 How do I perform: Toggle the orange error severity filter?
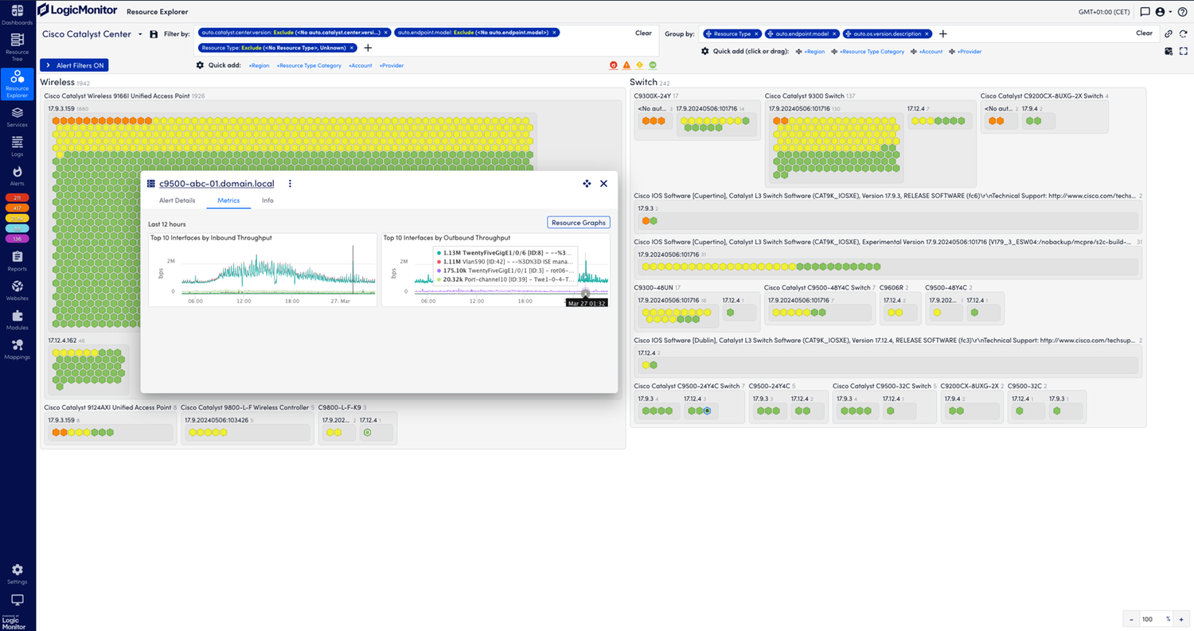(626, 65)
